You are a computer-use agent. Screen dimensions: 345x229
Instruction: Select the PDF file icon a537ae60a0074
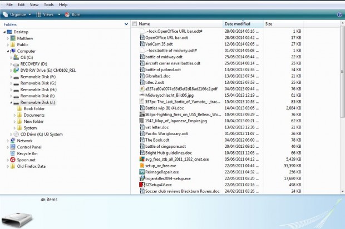pos(142,89)
